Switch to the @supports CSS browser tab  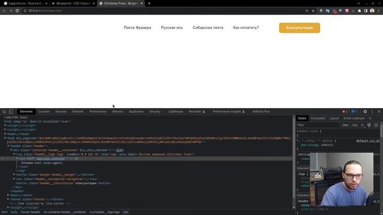[x=73, y=4]
